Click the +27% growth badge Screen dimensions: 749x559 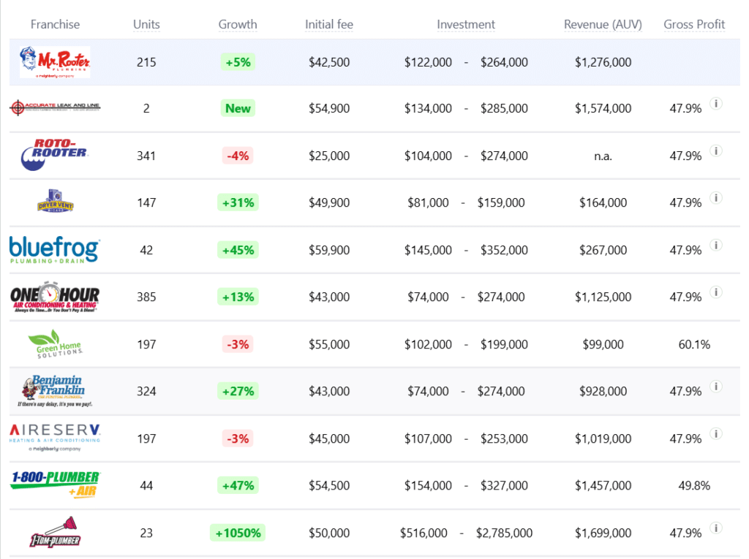click(x=238, y=391)
